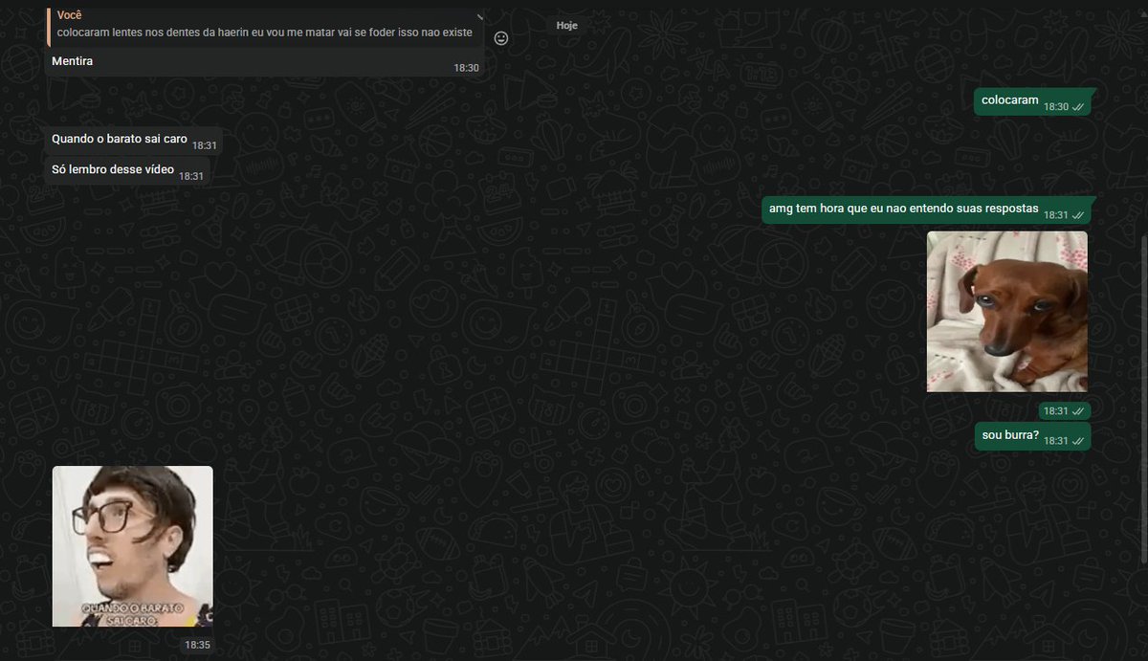
Task: Click the ticks beside "suas respostas" message
Action: pos(1078,215)
